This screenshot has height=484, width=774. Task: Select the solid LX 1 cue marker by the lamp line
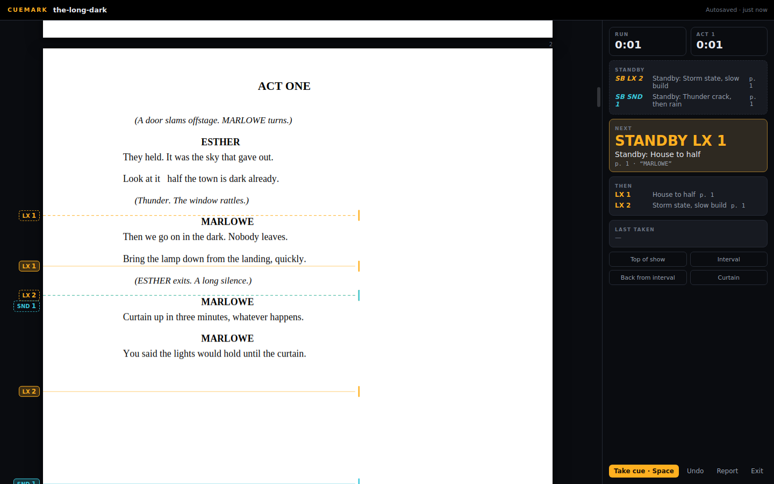[29, 266]
